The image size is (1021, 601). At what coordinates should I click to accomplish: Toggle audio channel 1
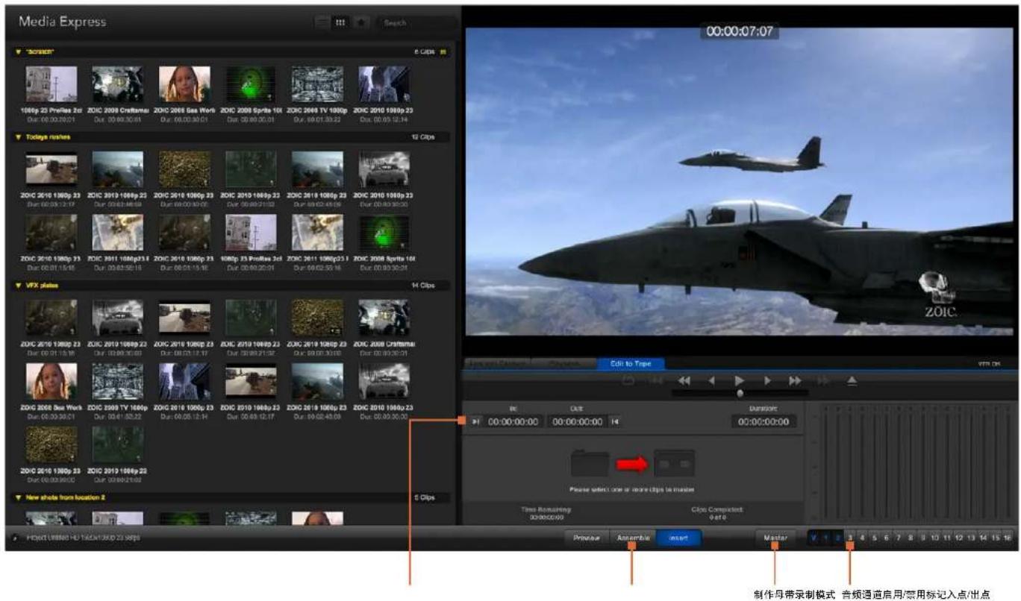tap(826, 538)
